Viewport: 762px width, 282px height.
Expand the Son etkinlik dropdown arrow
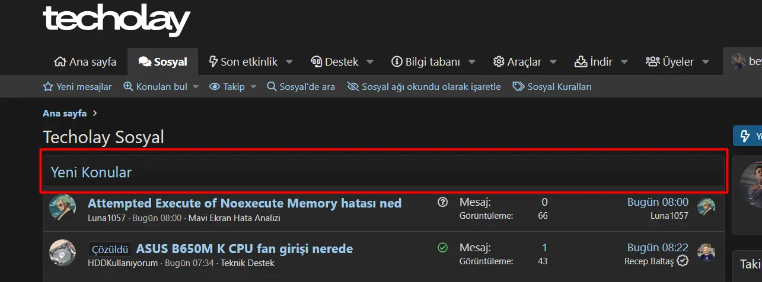pos(289,61)
